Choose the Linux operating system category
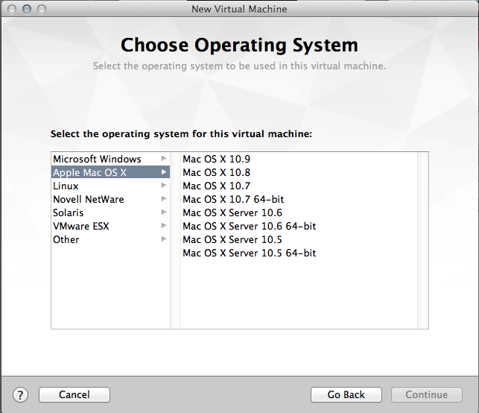The image size is (479, 413). pos(110,186)
